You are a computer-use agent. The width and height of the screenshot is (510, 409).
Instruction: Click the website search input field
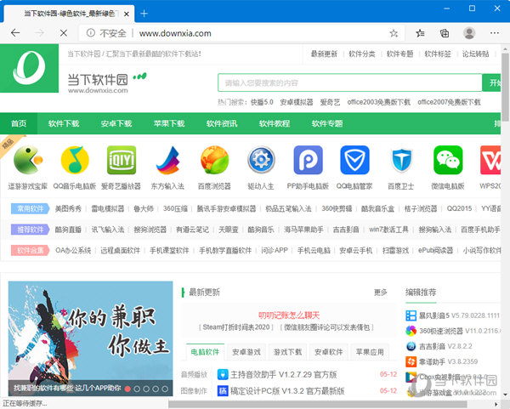[348, 82]
